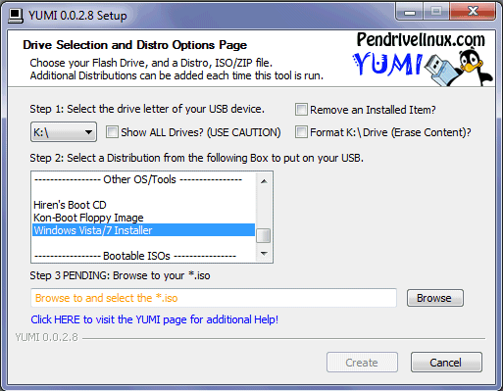The image size is (503, 391).
Task: Click the Browse button for ISO
Action: (x=435, y=298)
